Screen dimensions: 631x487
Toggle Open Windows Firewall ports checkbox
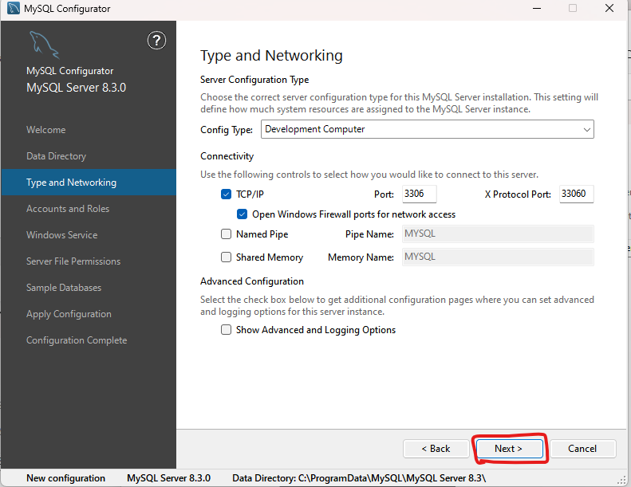pos(242,214)
